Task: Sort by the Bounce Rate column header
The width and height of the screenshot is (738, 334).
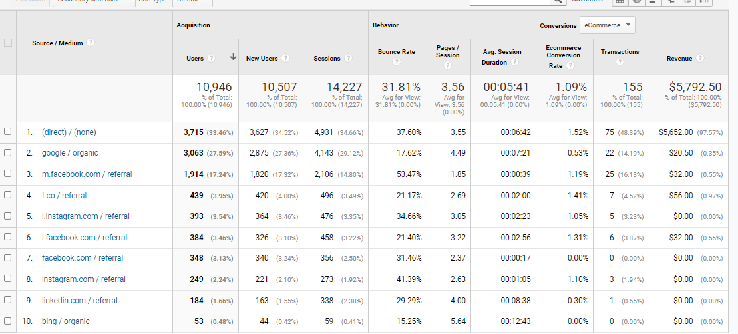Action: (397, 52)
